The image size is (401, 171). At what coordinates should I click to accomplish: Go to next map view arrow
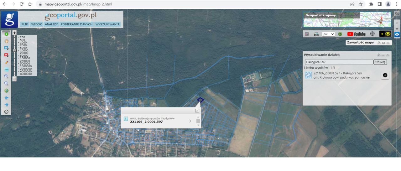coord(6,105)
